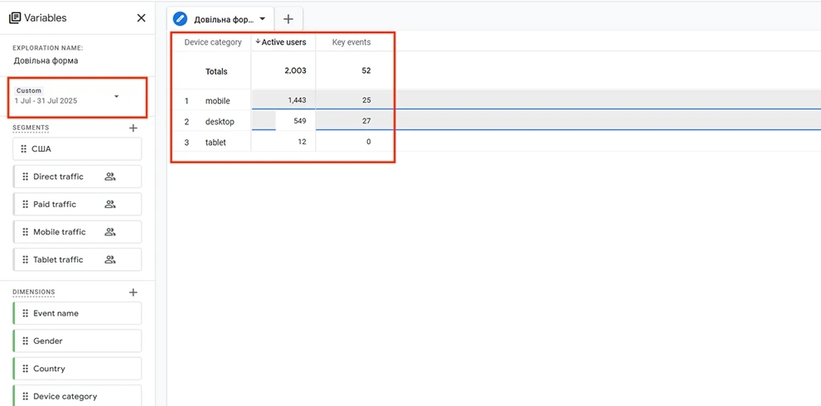This screenshot has width=821, height=406.
Task: Select the Tablet traffic segment
Action: tap(78, 259)
